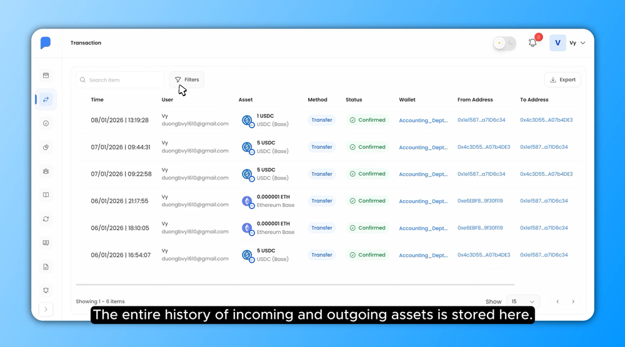Screen dimensions: 625x347
Task: Go to the next page arrow
Action: pyautogui.click(x=573, y=301)
